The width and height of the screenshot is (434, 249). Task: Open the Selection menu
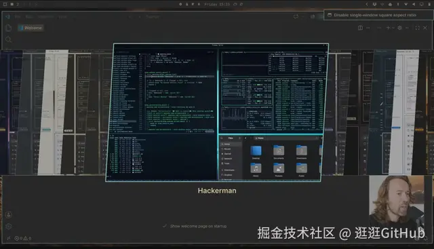[45, 16]
